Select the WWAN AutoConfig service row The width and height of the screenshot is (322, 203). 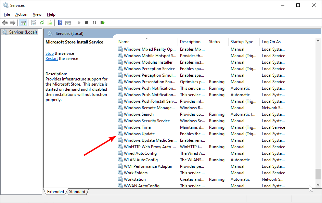pos(202,186)
